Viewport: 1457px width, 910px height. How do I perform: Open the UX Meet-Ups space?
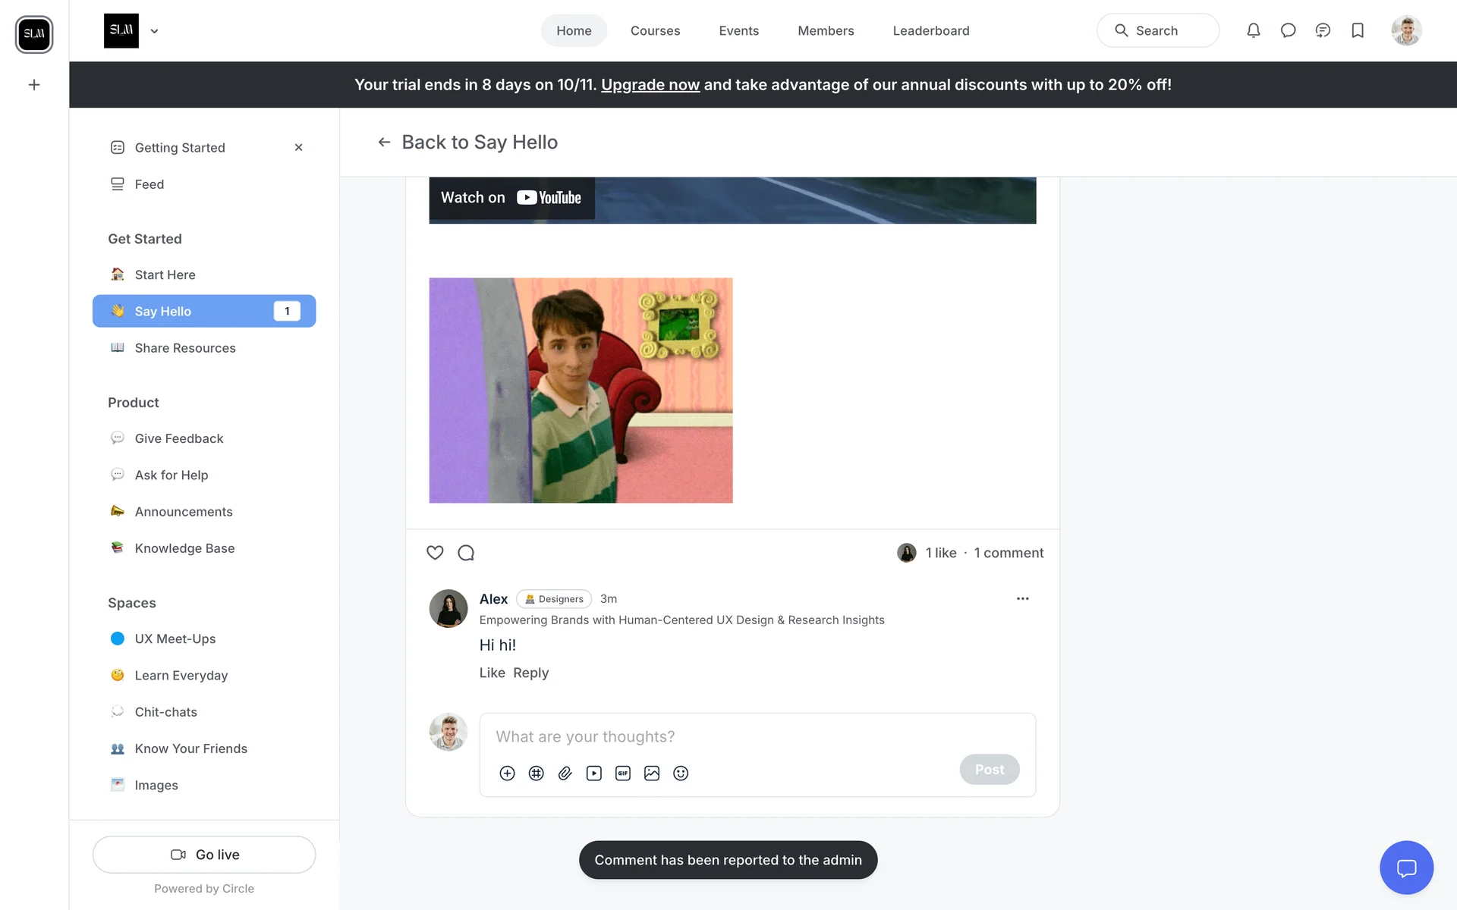[175, 639]
